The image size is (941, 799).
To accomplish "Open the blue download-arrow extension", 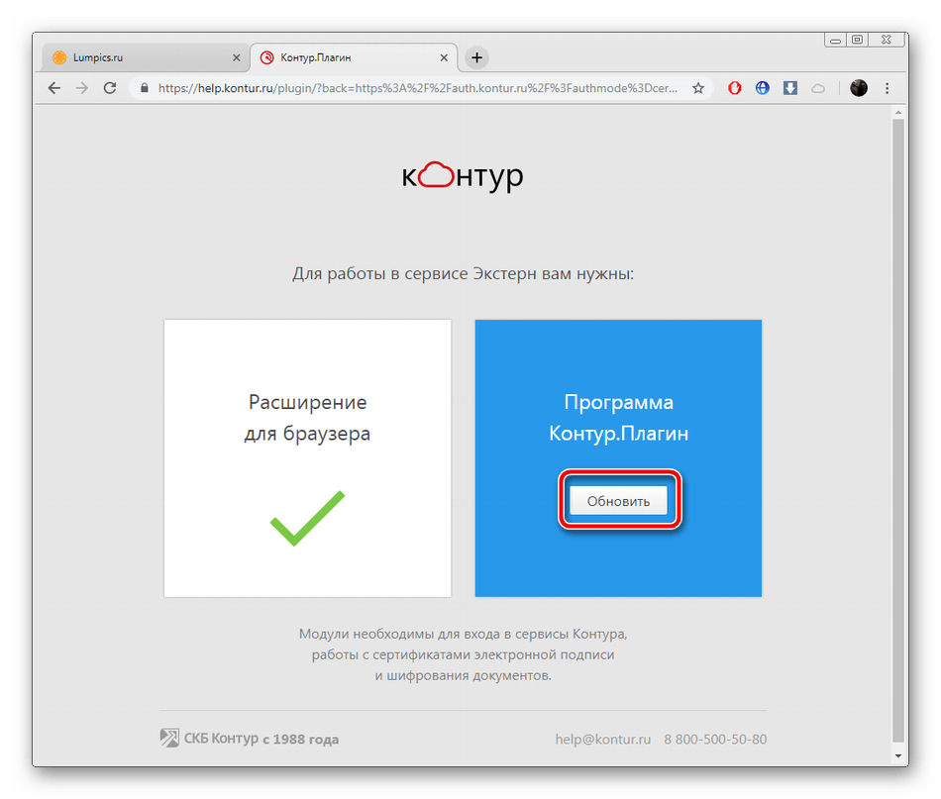I will 790,88.
